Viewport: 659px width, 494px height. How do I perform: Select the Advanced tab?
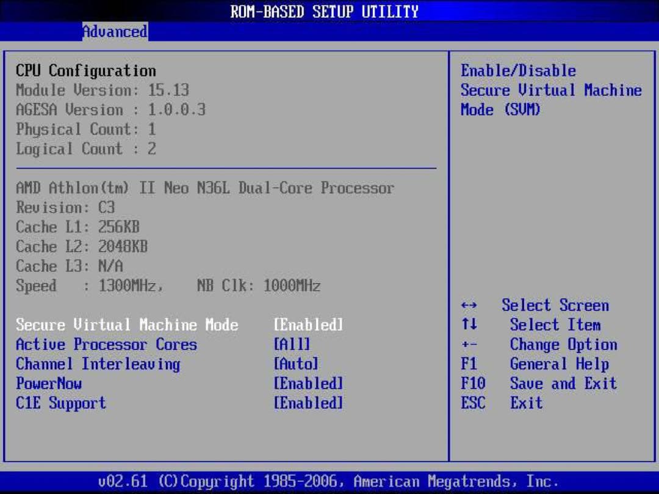(115, 31)
